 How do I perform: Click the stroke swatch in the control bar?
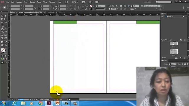tap(91, 9)
